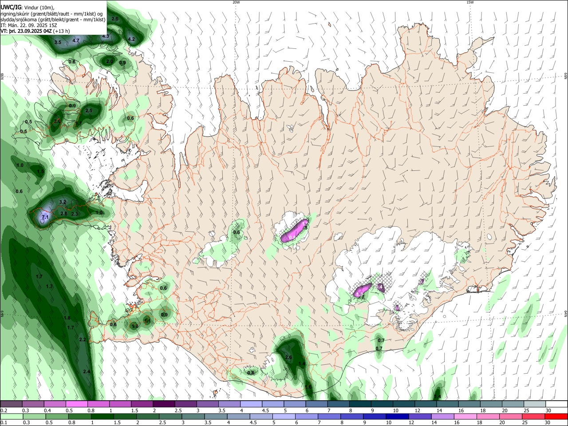Click the '20W' longitude label
The image size is (568, 426).
point(236,2)
